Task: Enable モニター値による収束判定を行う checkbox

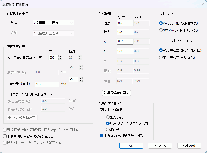Action: point(8,94)
